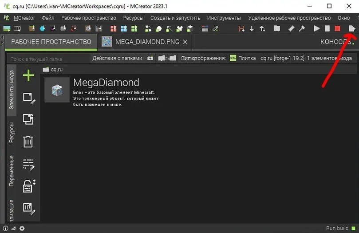The height and width of the screenshot is (233, 359).
Task: Switch to РАБОЧЕЕ ПРОСТРАНСТВО tab
Action: [x=51, y=42]
